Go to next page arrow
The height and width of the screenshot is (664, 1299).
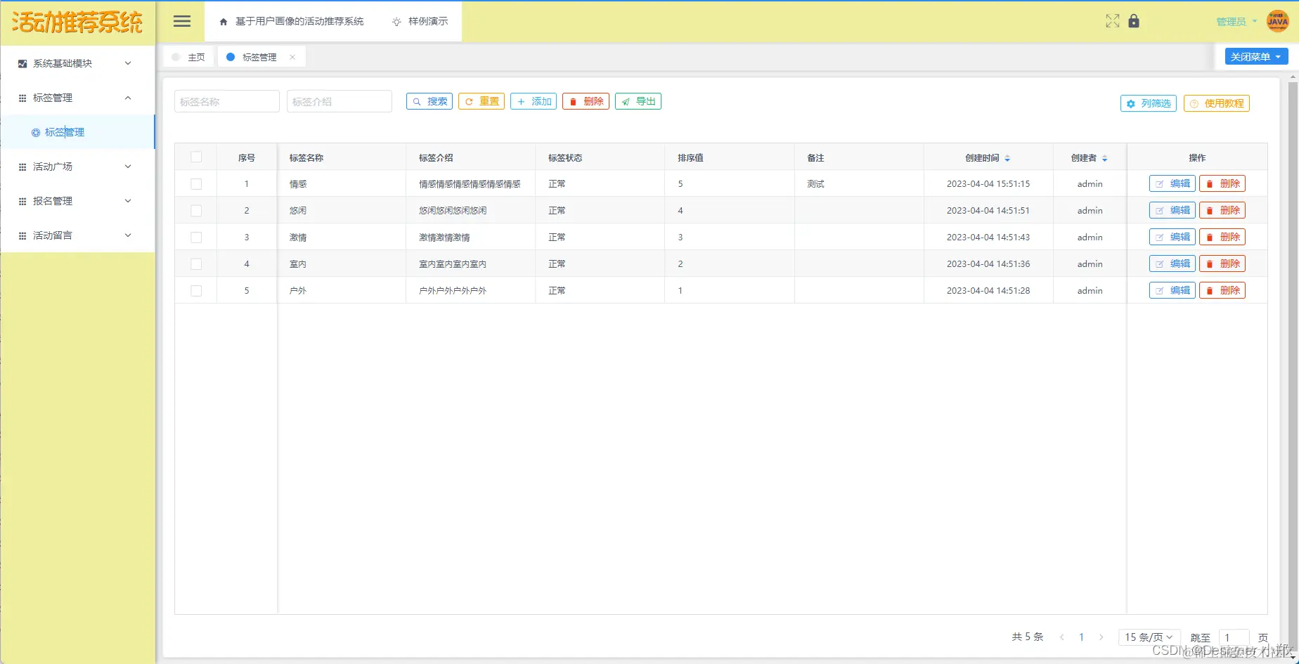(x=1101, y=637)
